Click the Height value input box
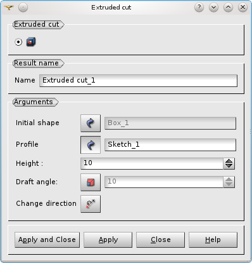The image size is (252, 263). (x=152, y=163)
